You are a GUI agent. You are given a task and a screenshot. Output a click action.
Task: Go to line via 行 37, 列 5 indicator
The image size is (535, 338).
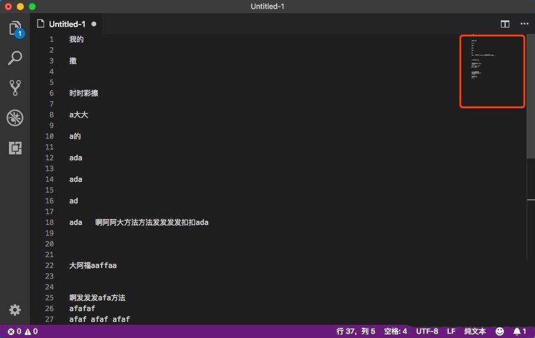[356, 331]
